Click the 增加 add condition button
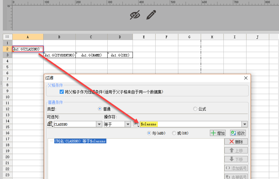Screen dimensions: 279x179 coord(218,133)
